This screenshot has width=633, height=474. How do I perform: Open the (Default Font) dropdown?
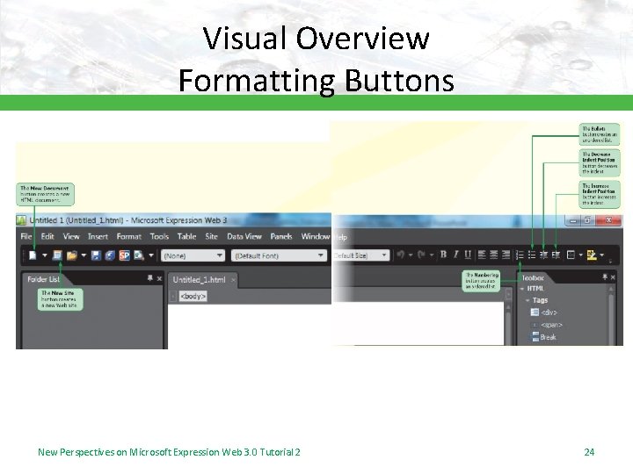279,255
